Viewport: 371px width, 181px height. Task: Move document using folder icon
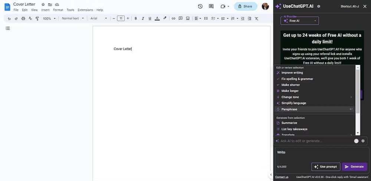pos(50,4)
